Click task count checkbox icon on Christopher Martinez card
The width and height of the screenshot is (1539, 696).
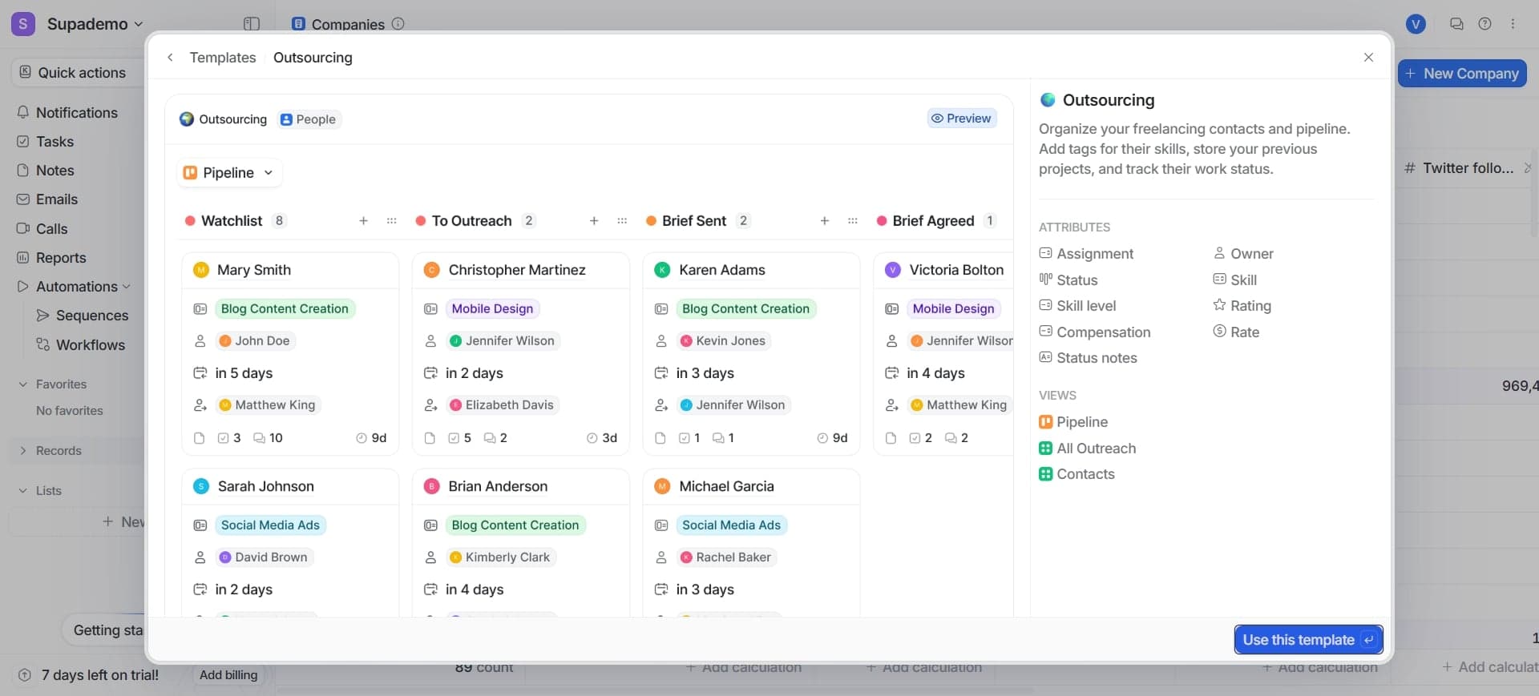pos(454,438)
